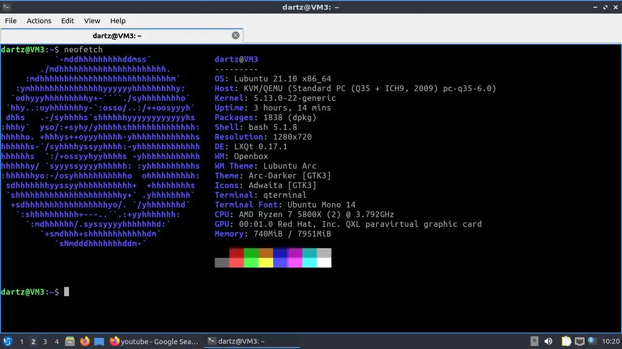Image resolution: width=622 pixels, height=349 pixels.
Task: Open the File menu
Action: pyautogui.click(x=11, y=21)
